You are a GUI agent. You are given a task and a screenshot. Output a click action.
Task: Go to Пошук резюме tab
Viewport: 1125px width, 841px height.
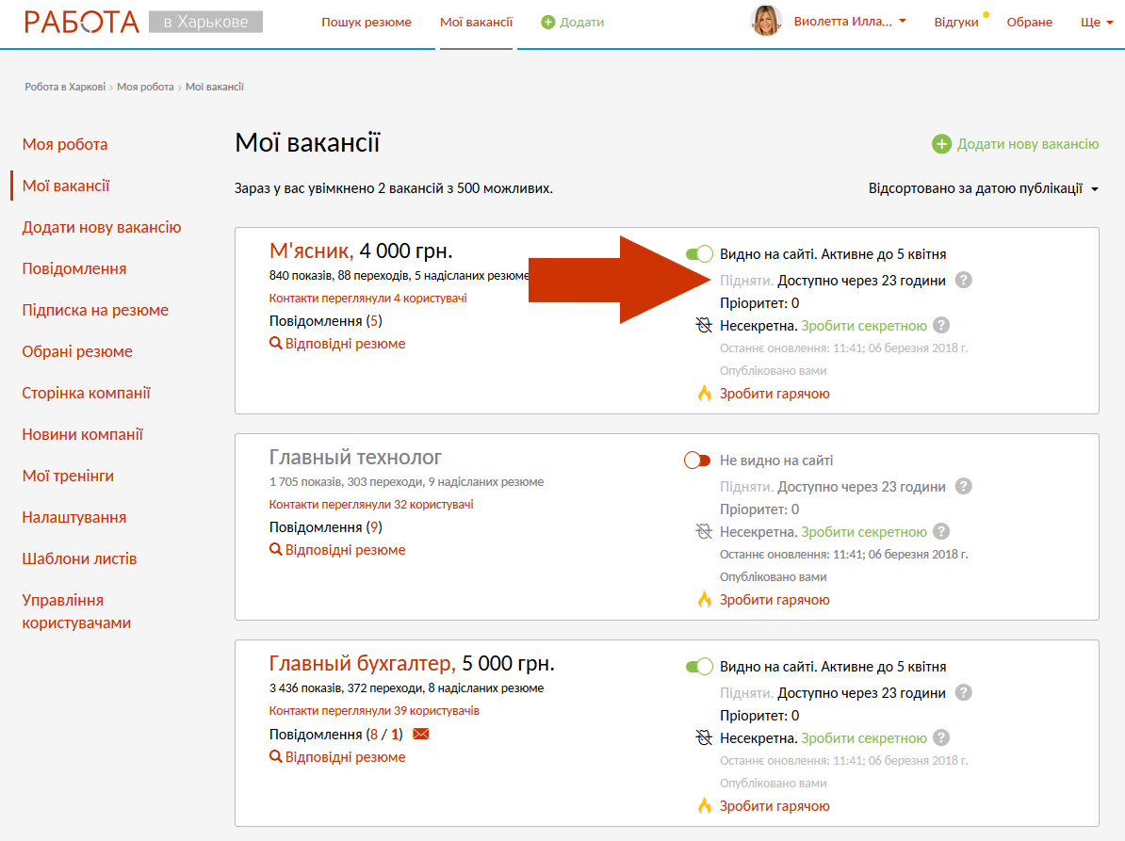tap(366, 22)
